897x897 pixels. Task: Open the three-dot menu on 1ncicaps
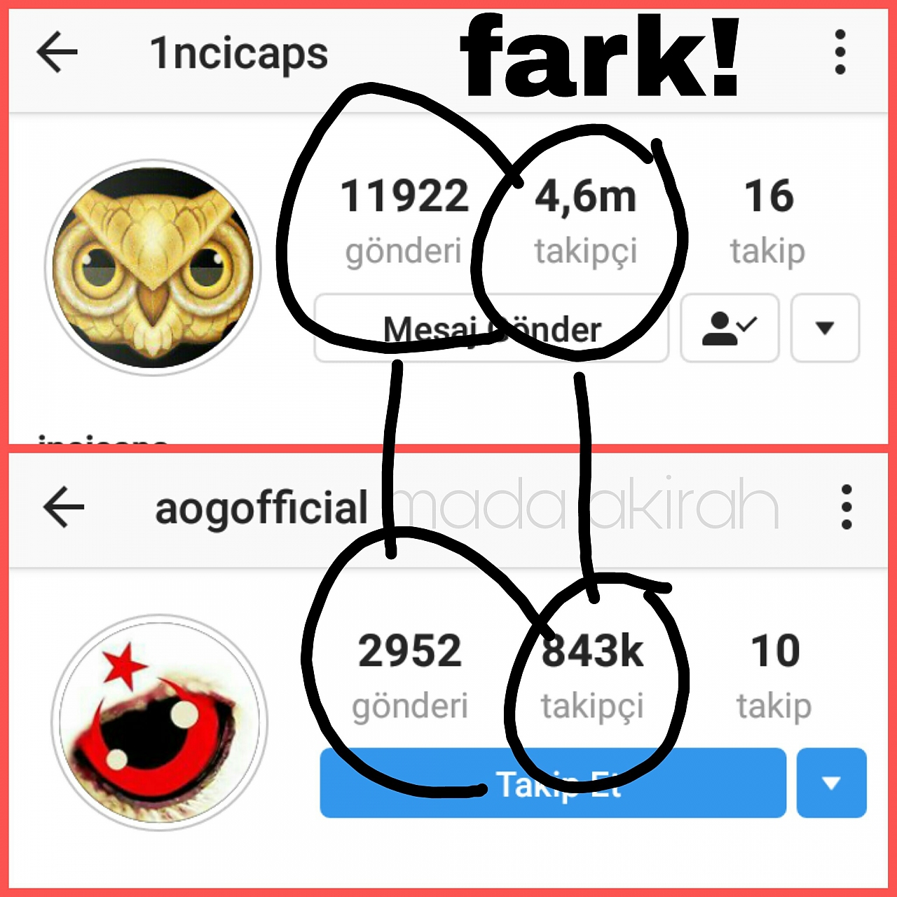[840, 52]
